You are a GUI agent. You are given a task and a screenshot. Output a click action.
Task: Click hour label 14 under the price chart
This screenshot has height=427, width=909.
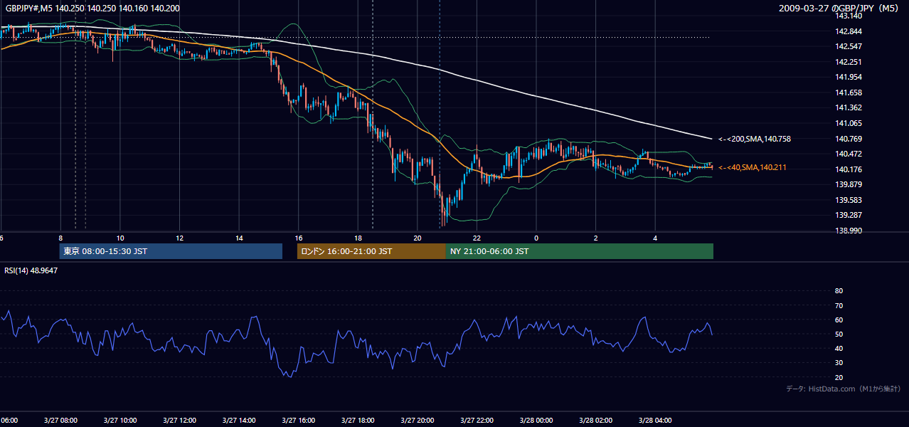pyautogui.click(x=239, y=238)
